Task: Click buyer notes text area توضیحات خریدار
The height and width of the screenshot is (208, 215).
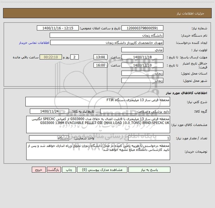Action: (x=98, y=151)
